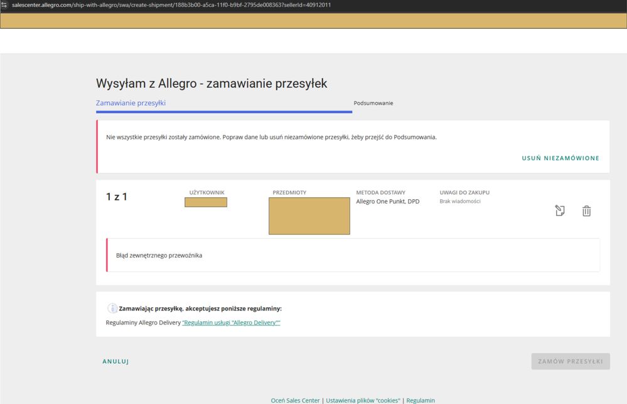This screenshot has height=404, width=627.
Task: Switch to the Zamawianie przesyłki step
Action: click(131, 103)
